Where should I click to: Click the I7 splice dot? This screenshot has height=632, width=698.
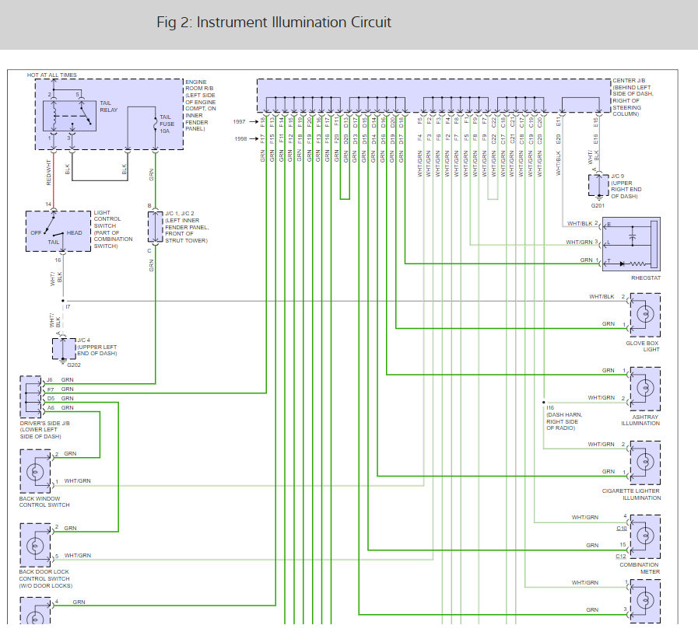pyautogui.click(x=63, y=301)
